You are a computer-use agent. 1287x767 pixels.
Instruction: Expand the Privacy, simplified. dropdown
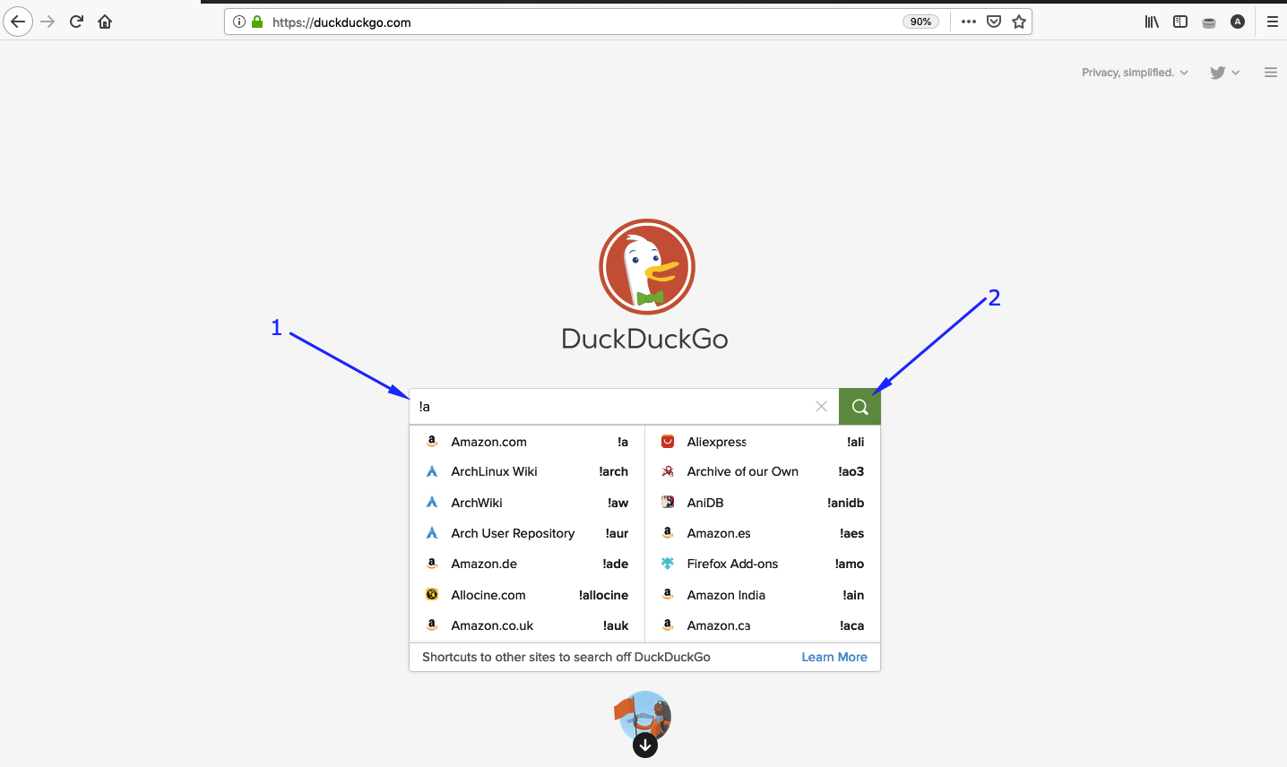(x=1135, y=72)
